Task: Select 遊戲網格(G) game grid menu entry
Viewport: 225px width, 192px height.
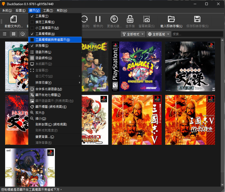Action: pos(55,58)
